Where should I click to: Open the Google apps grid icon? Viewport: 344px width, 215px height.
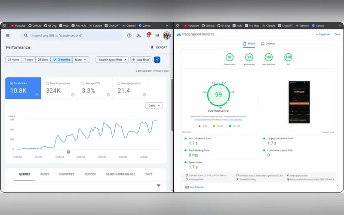[157, 36]
